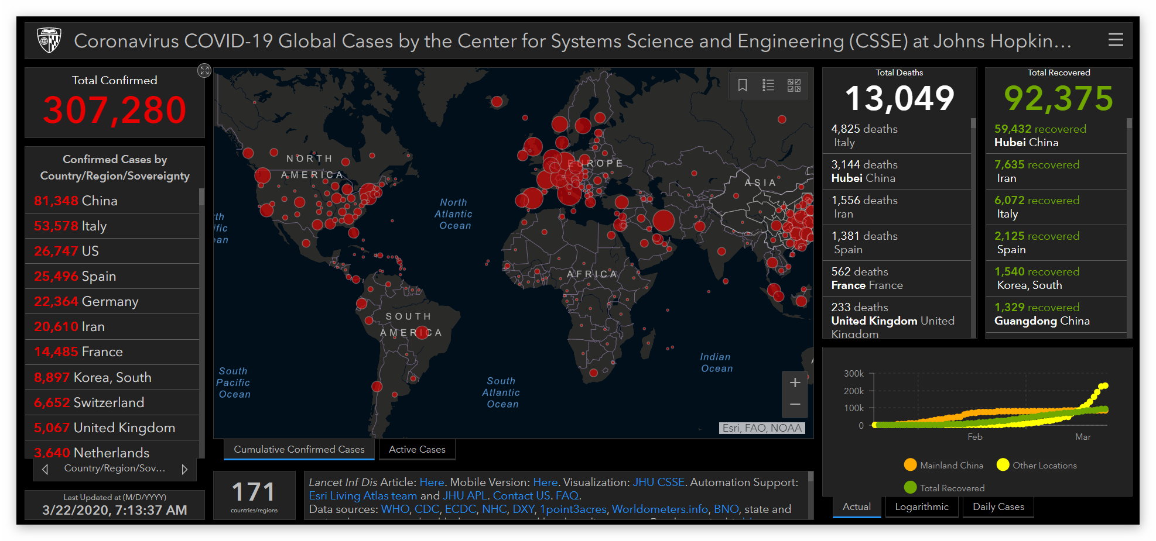Open the WHO data source link

pyautogui.click(x=395, y=509)
